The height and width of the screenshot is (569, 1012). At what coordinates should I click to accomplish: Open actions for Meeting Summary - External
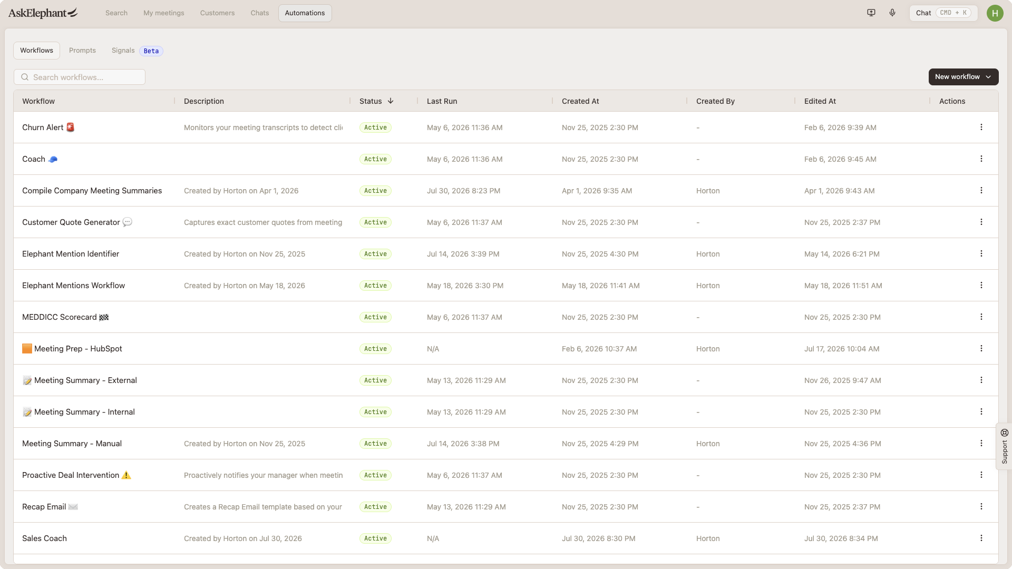[x=981, y=380]
